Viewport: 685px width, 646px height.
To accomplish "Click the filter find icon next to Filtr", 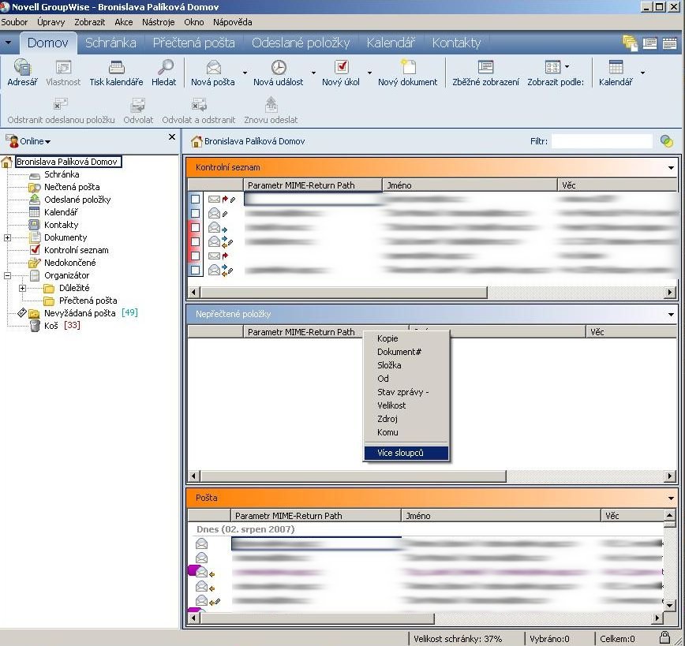I will [x=667, y=141].
